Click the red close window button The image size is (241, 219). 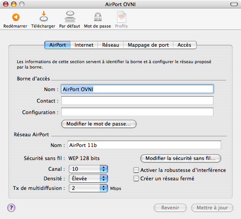tap(6, 4)
